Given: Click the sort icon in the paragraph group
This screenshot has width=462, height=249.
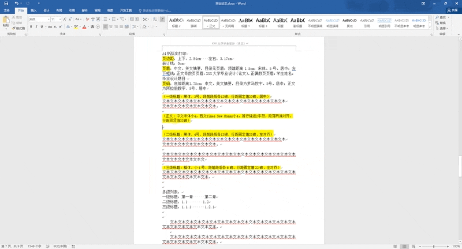Looking at the screenshot, I should [155, 19].
